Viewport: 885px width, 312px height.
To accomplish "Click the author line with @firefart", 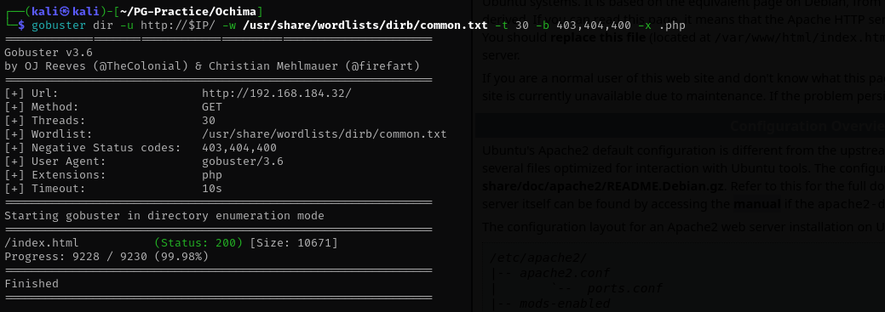I will (x=212, y=66).
